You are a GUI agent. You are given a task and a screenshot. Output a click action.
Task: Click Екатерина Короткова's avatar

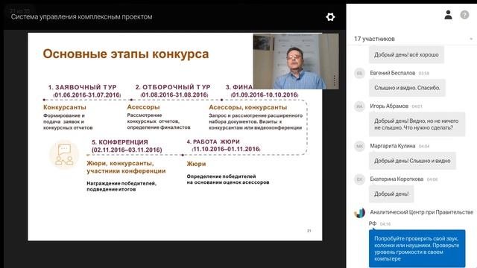(359, 179)
